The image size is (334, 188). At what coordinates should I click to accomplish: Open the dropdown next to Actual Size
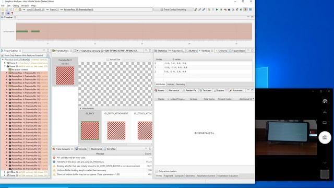(150, 60)
